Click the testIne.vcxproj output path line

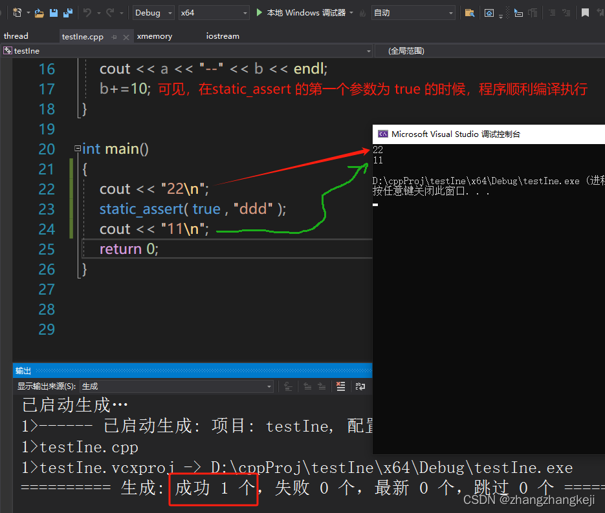[297, 468]
